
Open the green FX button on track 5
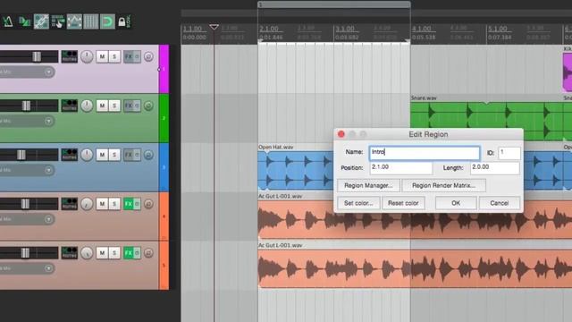coord(129,252)
